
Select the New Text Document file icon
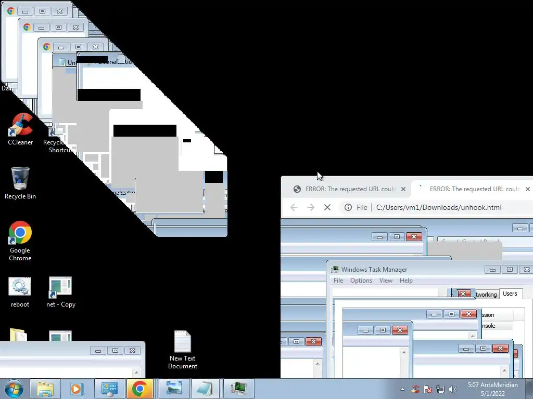click(x=183, y=350)
